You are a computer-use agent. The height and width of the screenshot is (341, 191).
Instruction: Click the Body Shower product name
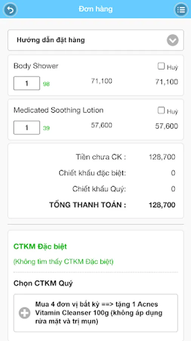click(36, 66)
